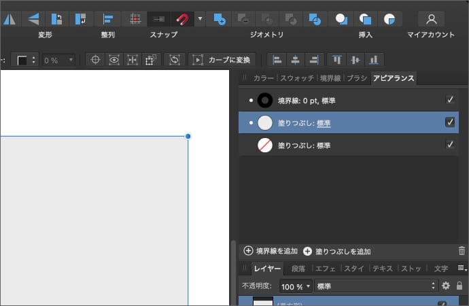469x306 pixels.
Task: Expand the snapping options dropdown arrow
Action: click(199, 19)
